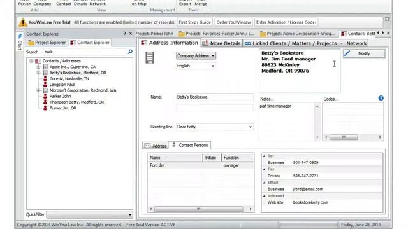
Task: Click the contact persons horizontal scrollbar
Action: click(x=198, y=209)
